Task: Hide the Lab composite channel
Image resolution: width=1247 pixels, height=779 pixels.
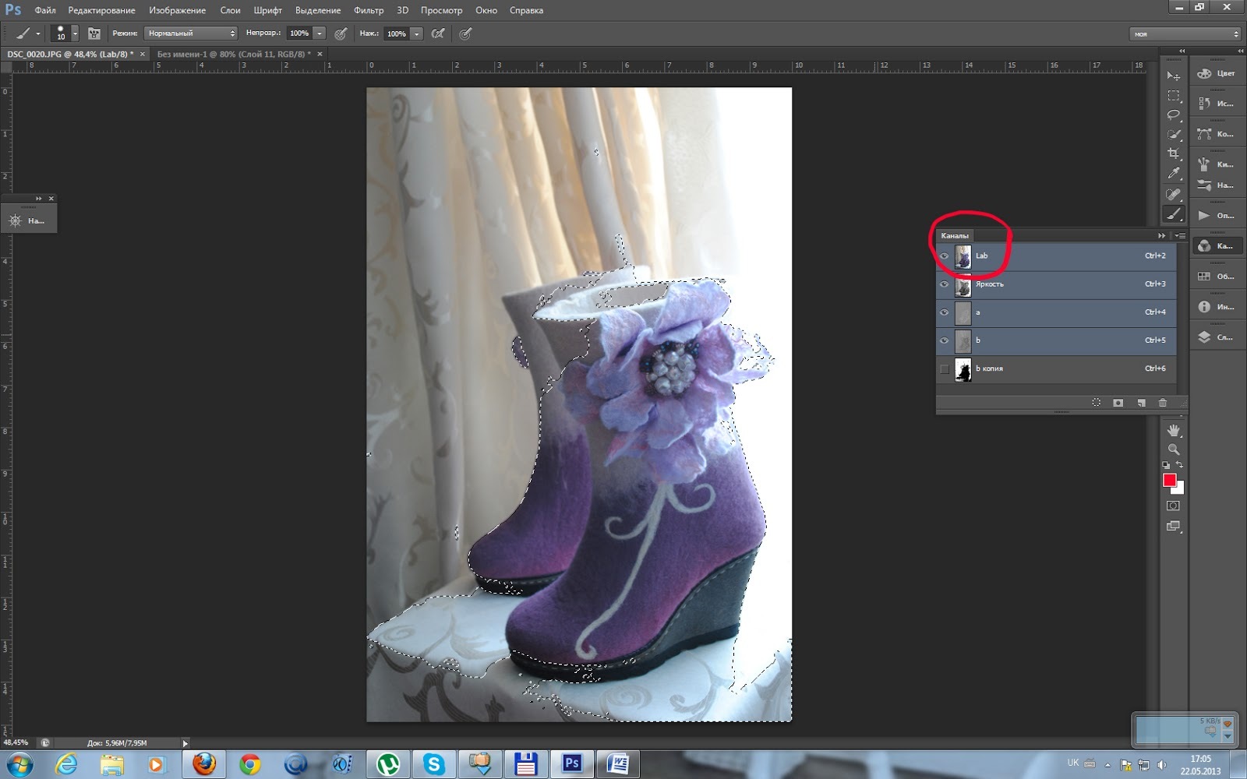Action: [x=944, y=256]
